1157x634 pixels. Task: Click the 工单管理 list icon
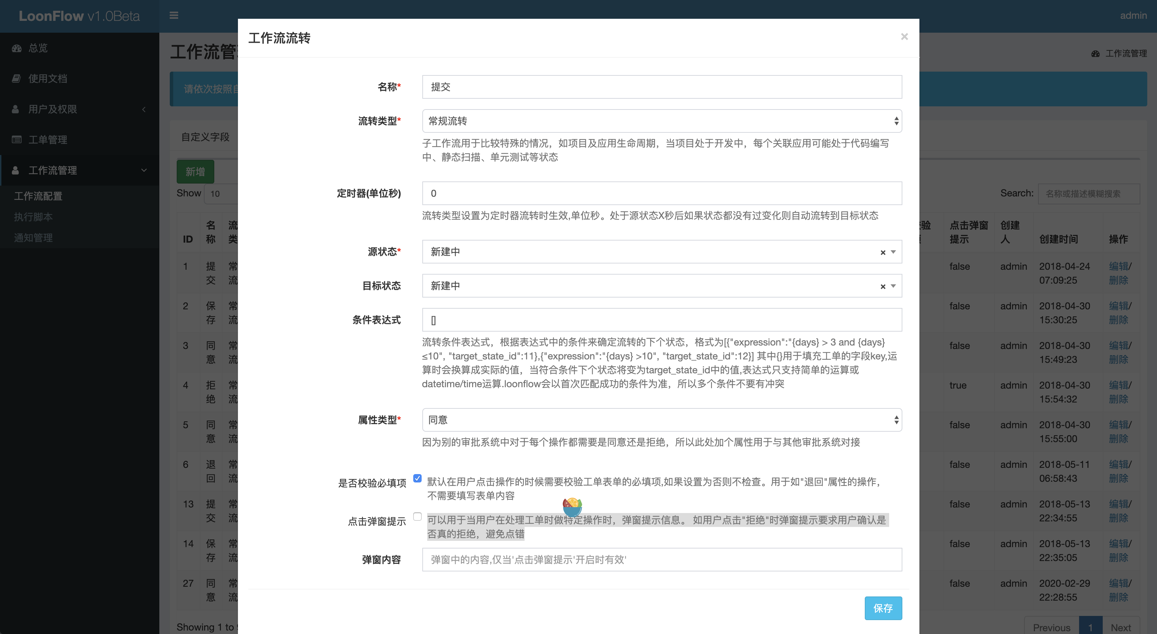(x=17, y=139)
